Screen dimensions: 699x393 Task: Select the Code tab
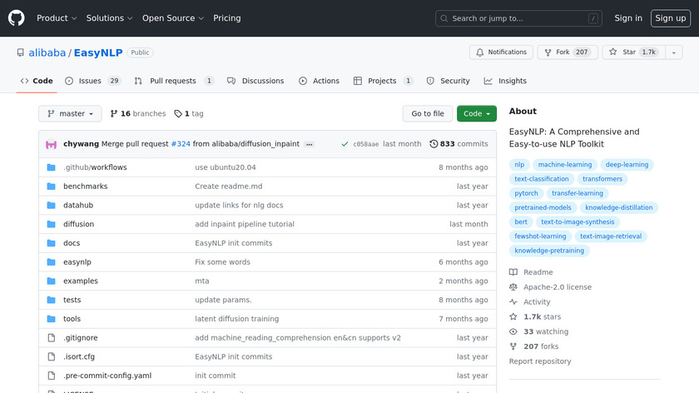tap(37, 81)
